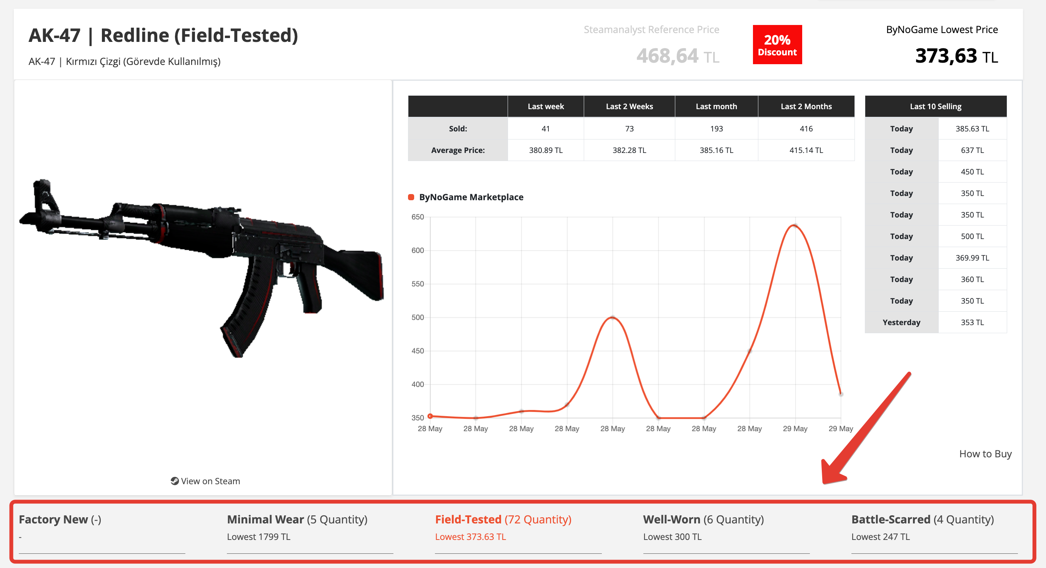Click the chart peak point at 29 May
The height and width of the screenshot is (568, 1046).
[795, 226]
